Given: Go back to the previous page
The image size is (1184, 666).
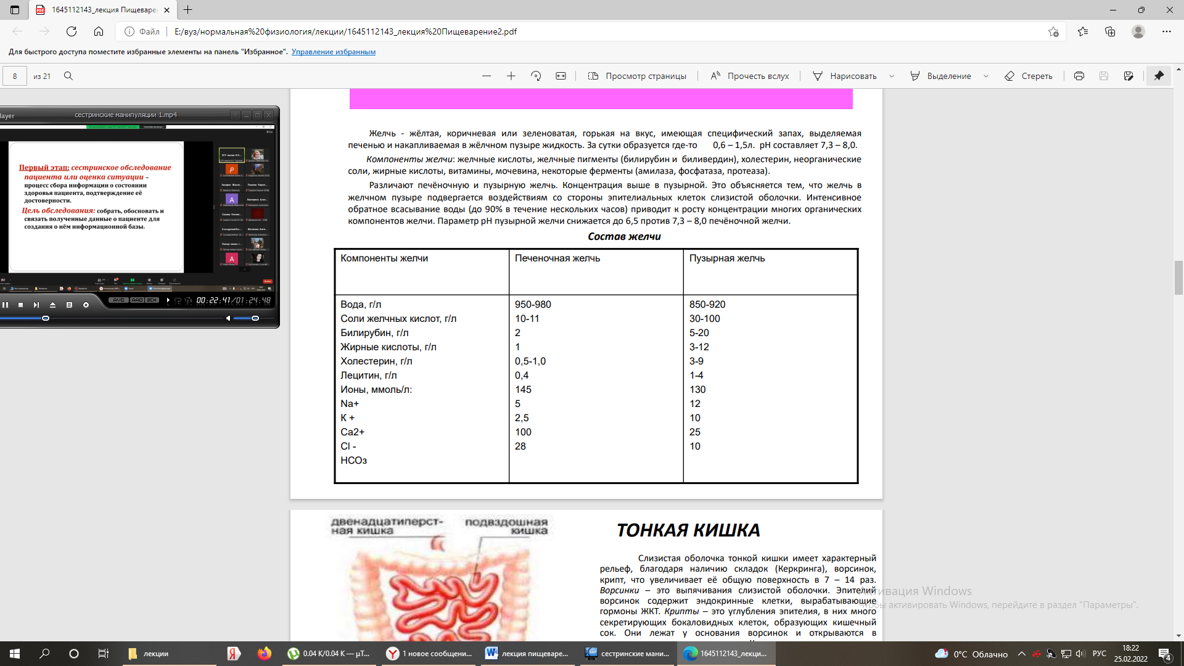Looking at the screenshot, I should coord(17,31).
